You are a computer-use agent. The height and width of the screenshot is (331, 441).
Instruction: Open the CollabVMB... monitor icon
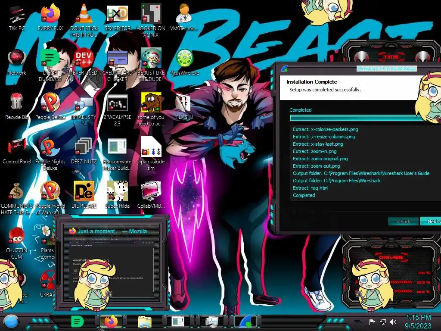pyautogui.click(x=151, y=196)
